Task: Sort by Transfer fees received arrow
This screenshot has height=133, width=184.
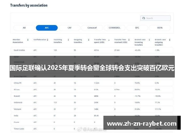Action: [x=129, y=40]
